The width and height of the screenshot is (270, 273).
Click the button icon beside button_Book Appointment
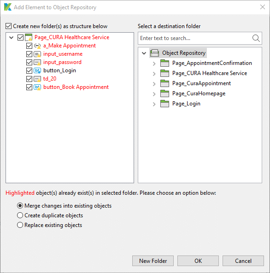(x=37, y=87)
